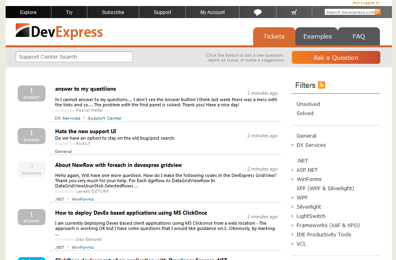Open ticket 'Hate the new support UI'
Screen dimensions: 396x260
point(86,131)
